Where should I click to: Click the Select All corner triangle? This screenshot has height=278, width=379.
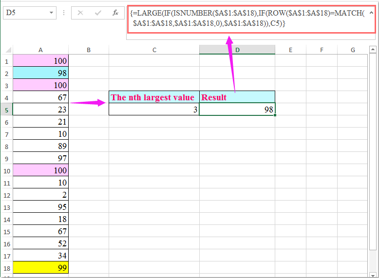pos(6,50)
